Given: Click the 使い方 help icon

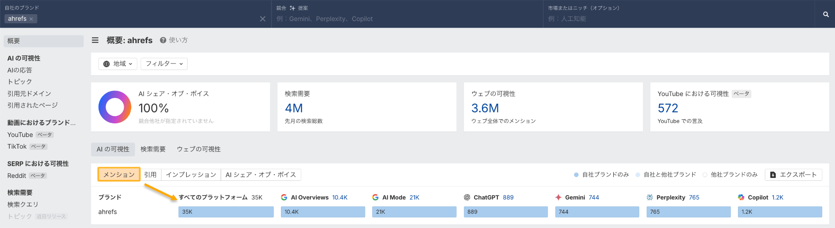Looking at the screenshot, I should pyautogui.click(x=163, y=40).
